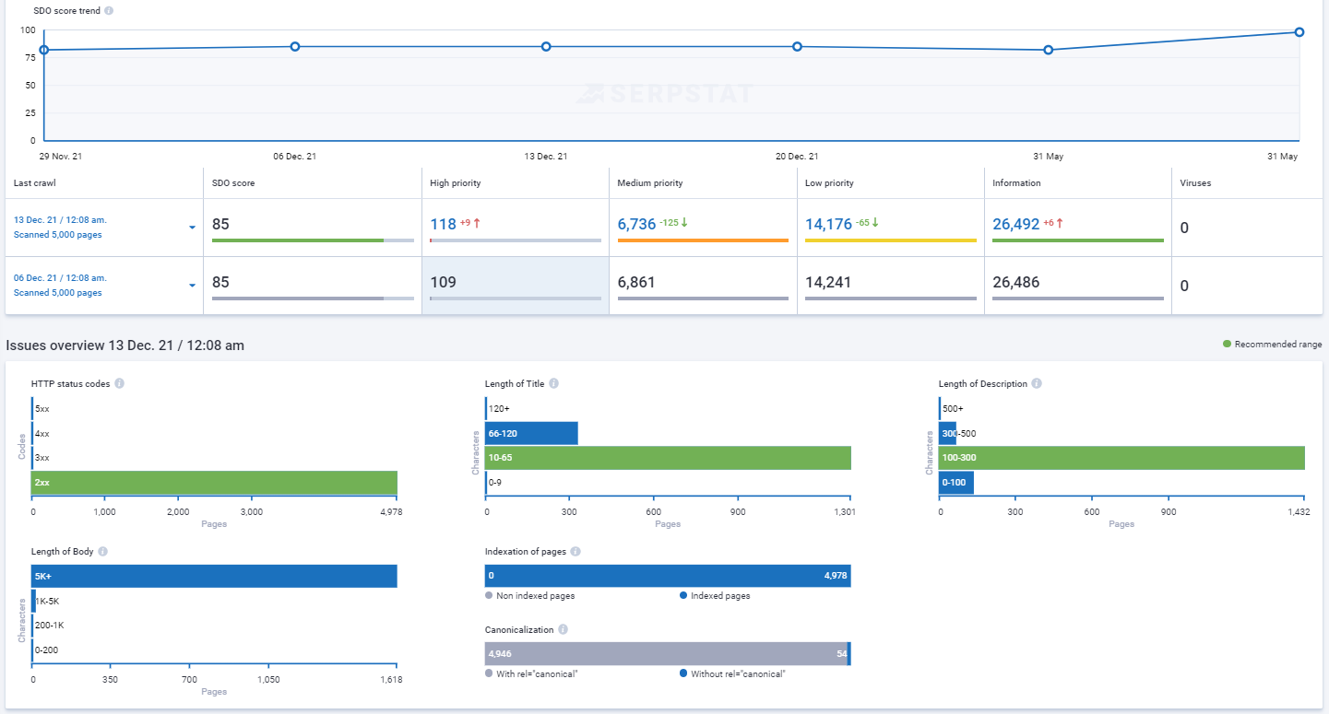Click the Length of Description info icon
The height and width of the screenshot is (714, 1329).
tap(1036, 382)
